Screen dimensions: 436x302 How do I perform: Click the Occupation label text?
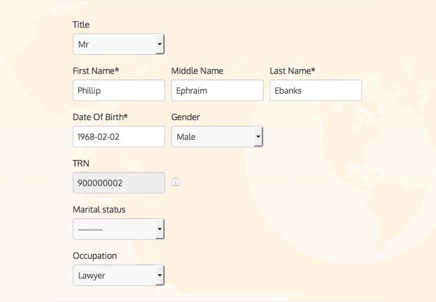[x=95, y=256]
